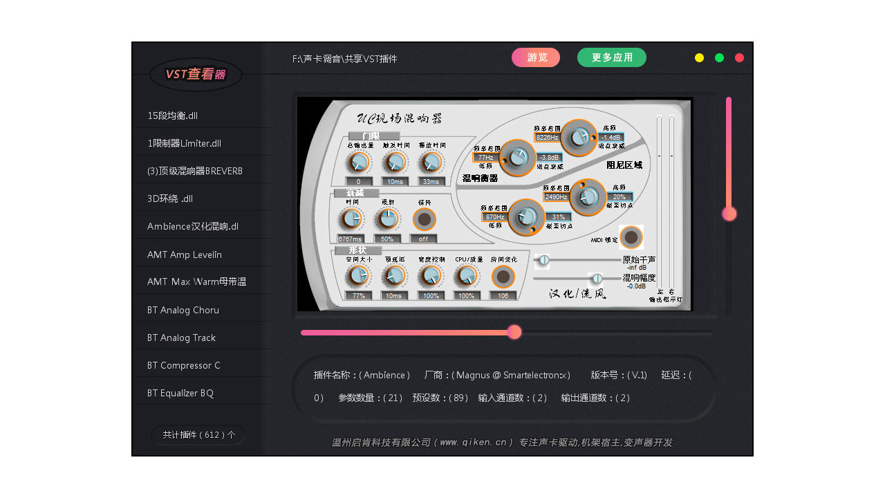885x498 pixels.
Task: Adjust the CPU/质量 knob at 100%
Action: pos(466,275)
